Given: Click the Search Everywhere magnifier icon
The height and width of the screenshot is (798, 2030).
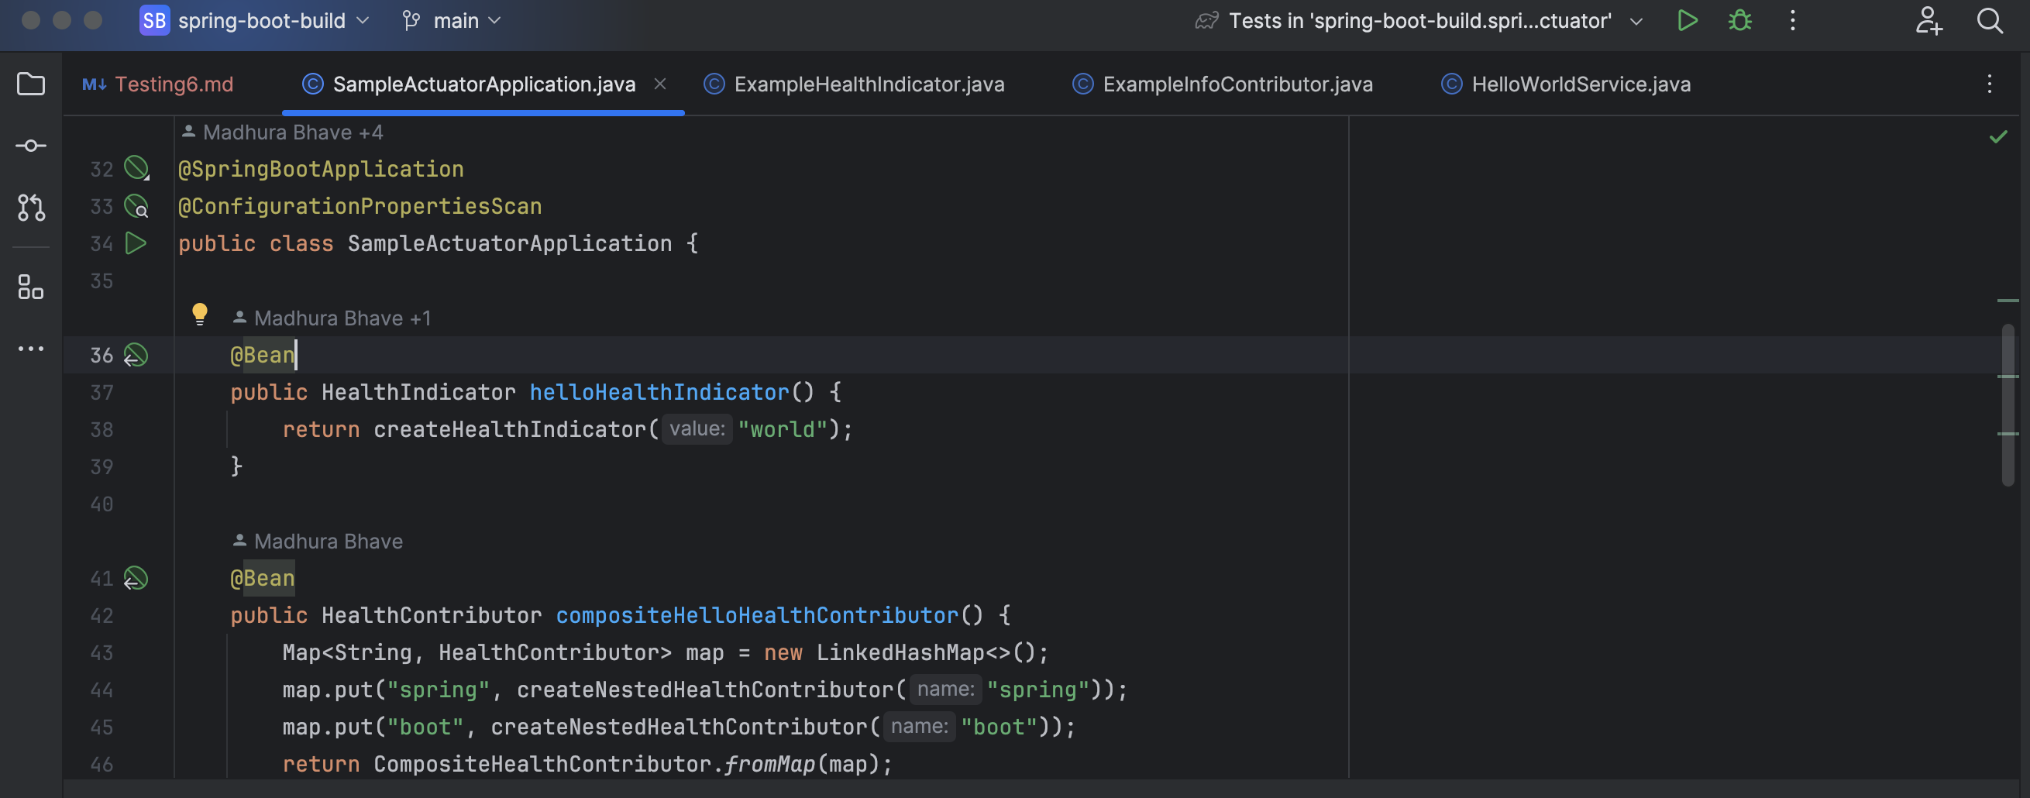Looking at the screenshot, I should pyautogui.click(x=1989, y=20).
